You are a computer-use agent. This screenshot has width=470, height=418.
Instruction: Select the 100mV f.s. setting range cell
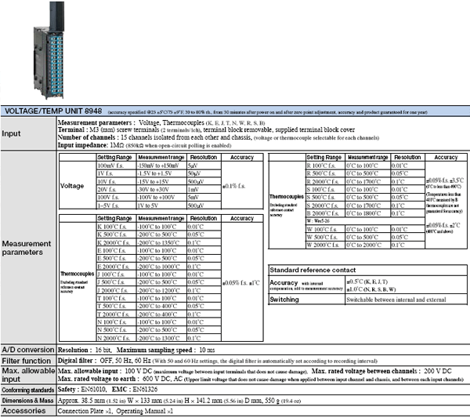pos(110,165)
